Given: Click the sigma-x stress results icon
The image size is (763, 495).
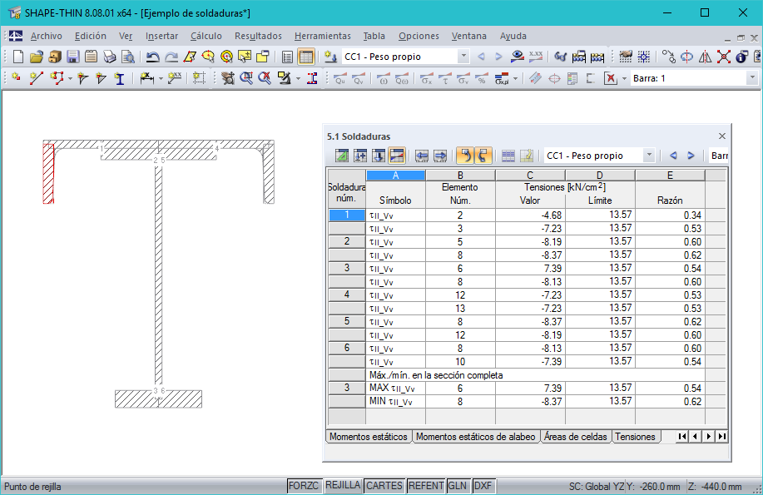Looking at the screenshot, I should pyautogui.click(x=426, y=78).
